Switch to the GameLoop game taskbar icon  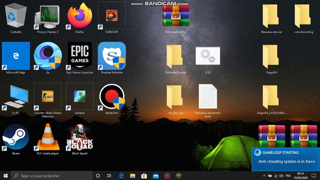click(x=179, y=176)
